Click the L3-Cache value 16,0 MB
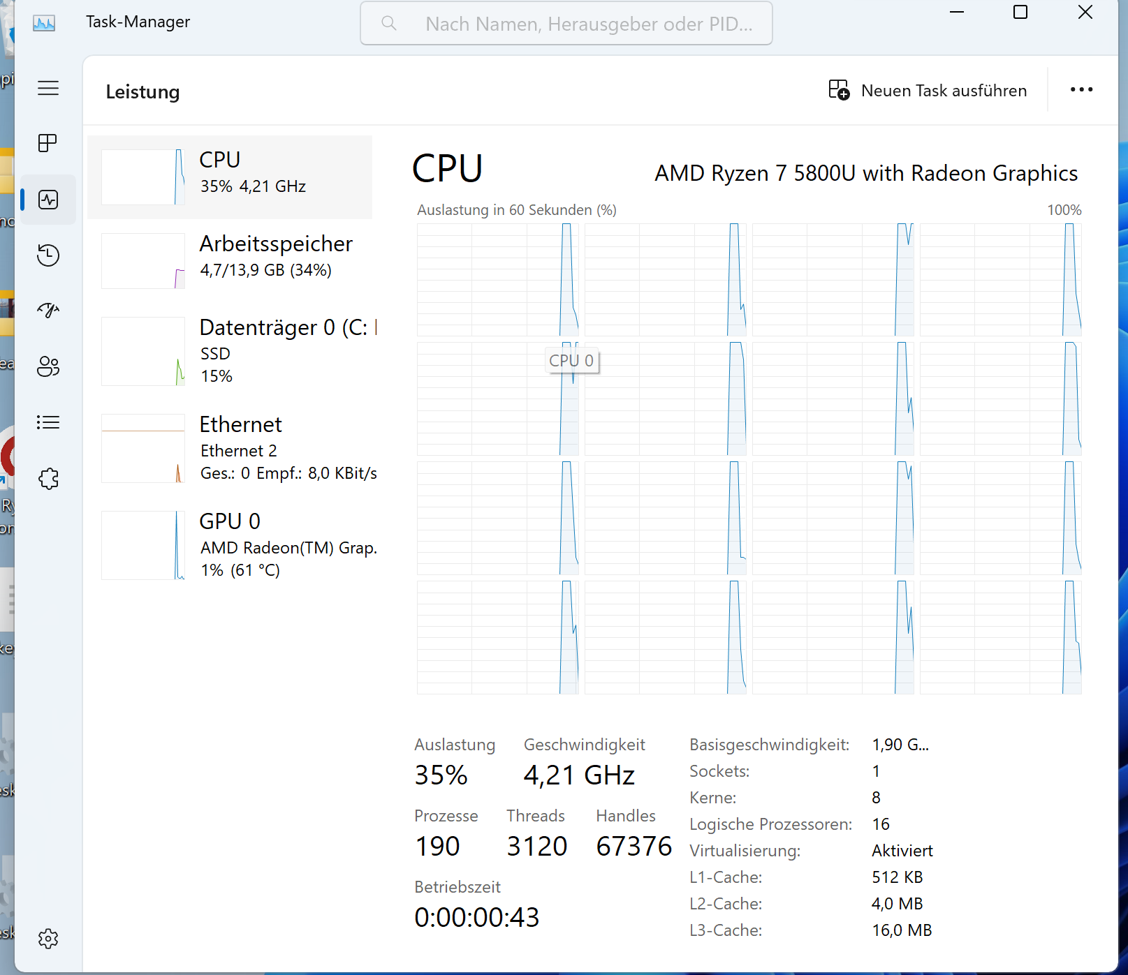Image resolution: width=1128 pixels, height=975 pixels. click(x=902, y=930)
